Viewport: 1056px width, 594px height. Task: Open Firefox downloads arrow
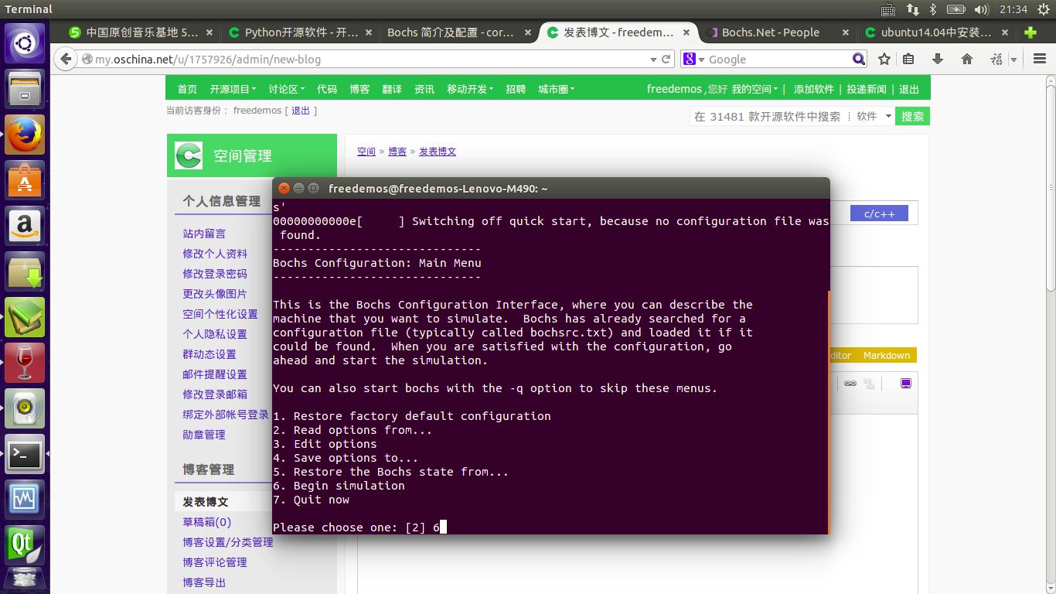click(x=938, y=59)
